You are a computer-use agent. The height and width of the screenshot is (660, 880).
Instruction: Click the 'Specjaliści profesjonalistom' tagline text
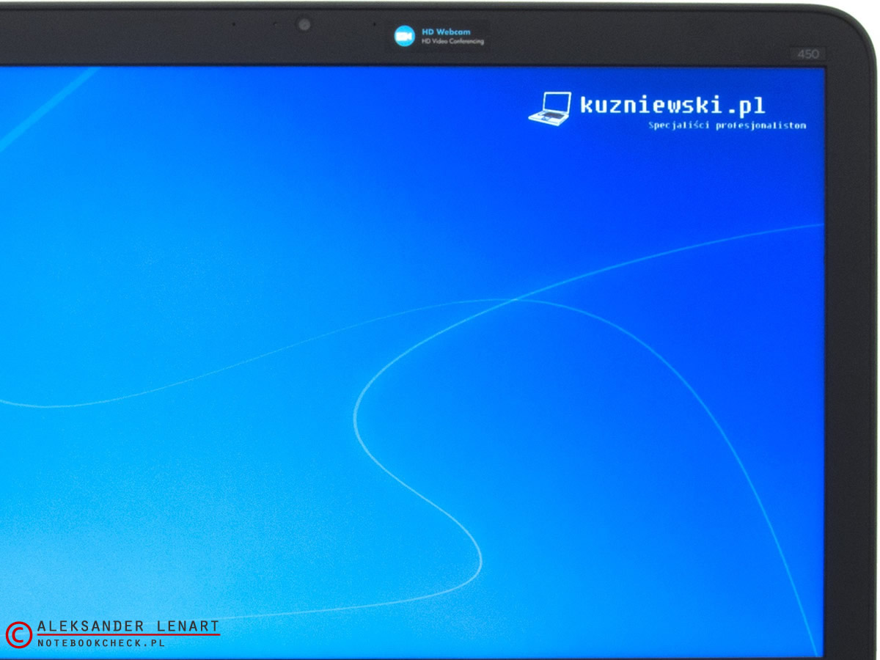click(x=727, y=125)
